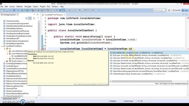Screen dimensions: 189x106
Task: Open the File menu
Action: pyautogui.click(x=2, y=6)
